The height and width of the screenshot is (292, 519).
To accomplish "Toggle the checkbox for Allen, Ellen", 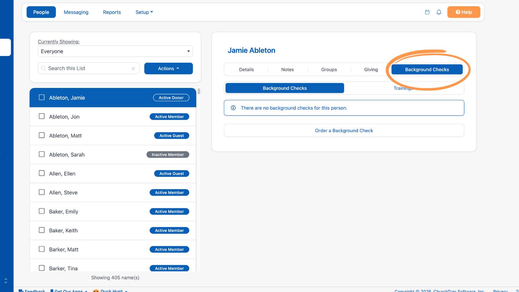I will pyautogui.click(x=42, y=173).
